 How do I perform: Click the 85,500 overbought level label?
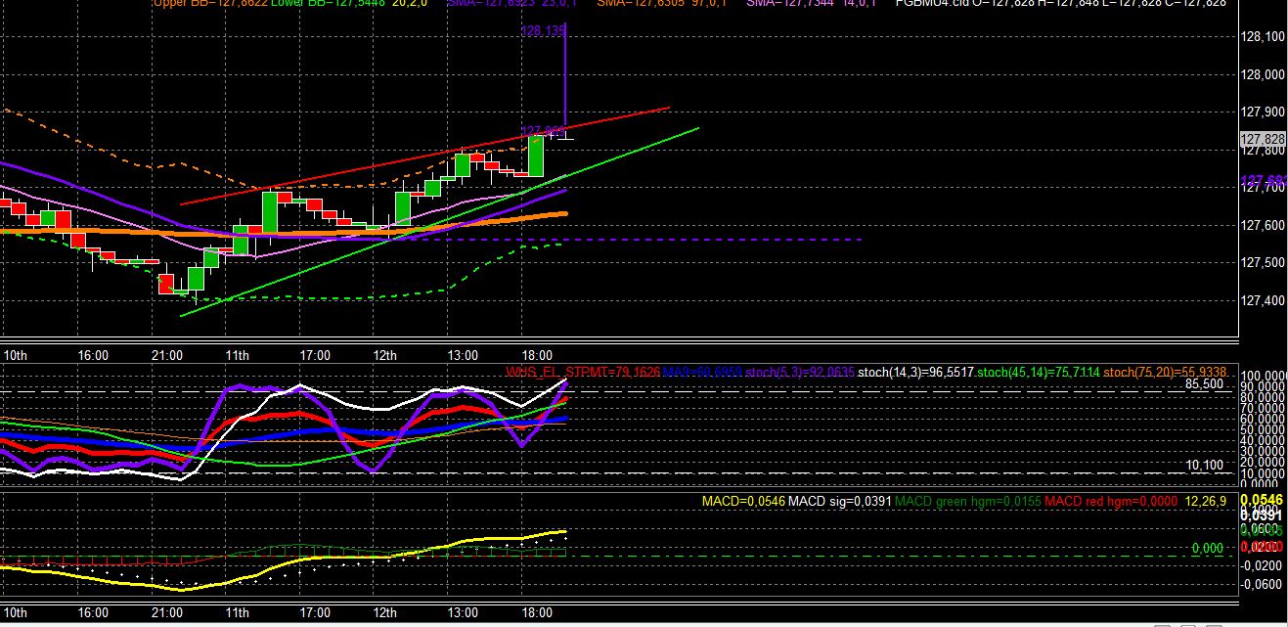click(1205, 384)
